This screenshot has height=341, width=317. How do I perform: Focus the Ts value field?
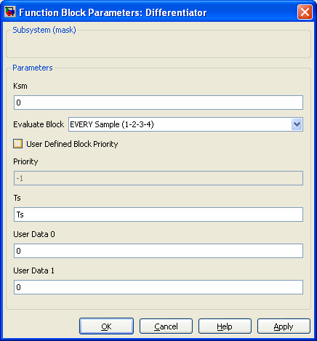(158, 214)
